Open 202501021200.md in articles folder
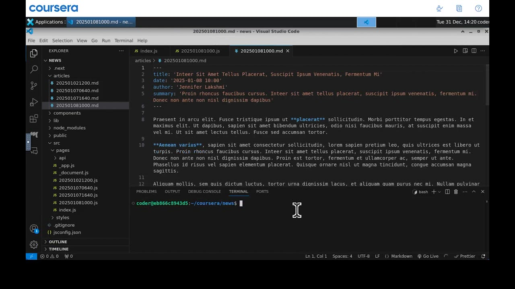The height and width of the screenshot is (289, 515). pos(77,83)
